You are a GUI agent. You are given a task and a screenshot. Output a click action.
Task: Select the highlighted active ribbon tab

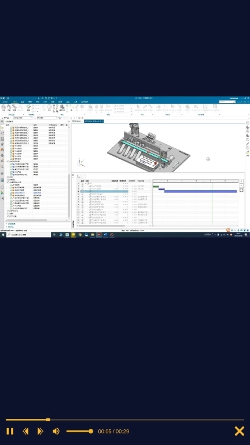coord(14,101)
